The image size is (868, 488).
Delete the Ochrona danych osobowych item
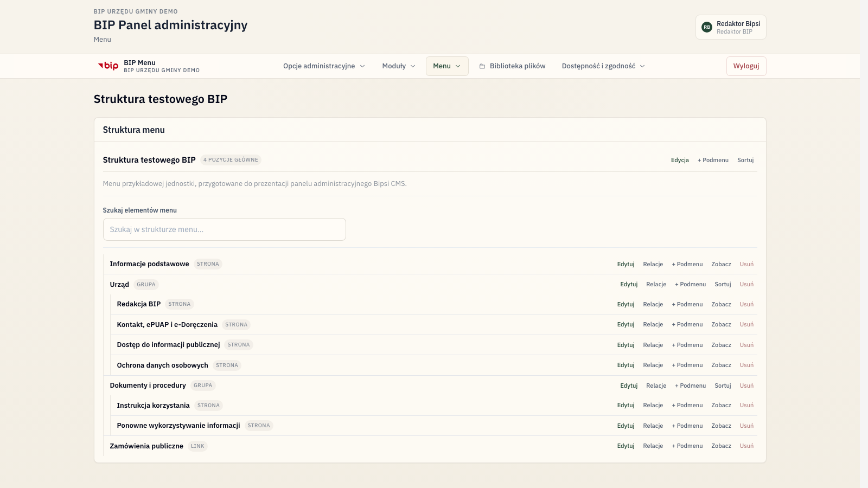pos(747,365)
